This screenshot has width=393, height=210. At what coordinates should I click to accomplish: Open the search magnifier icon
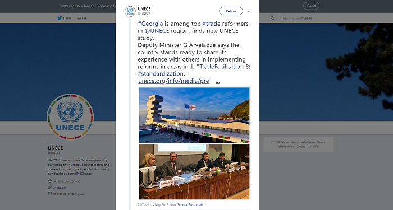click(272, 18)
